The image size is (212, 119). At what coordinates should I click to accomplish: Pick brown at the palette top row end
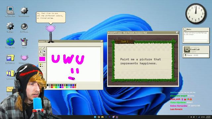[76, 85]
